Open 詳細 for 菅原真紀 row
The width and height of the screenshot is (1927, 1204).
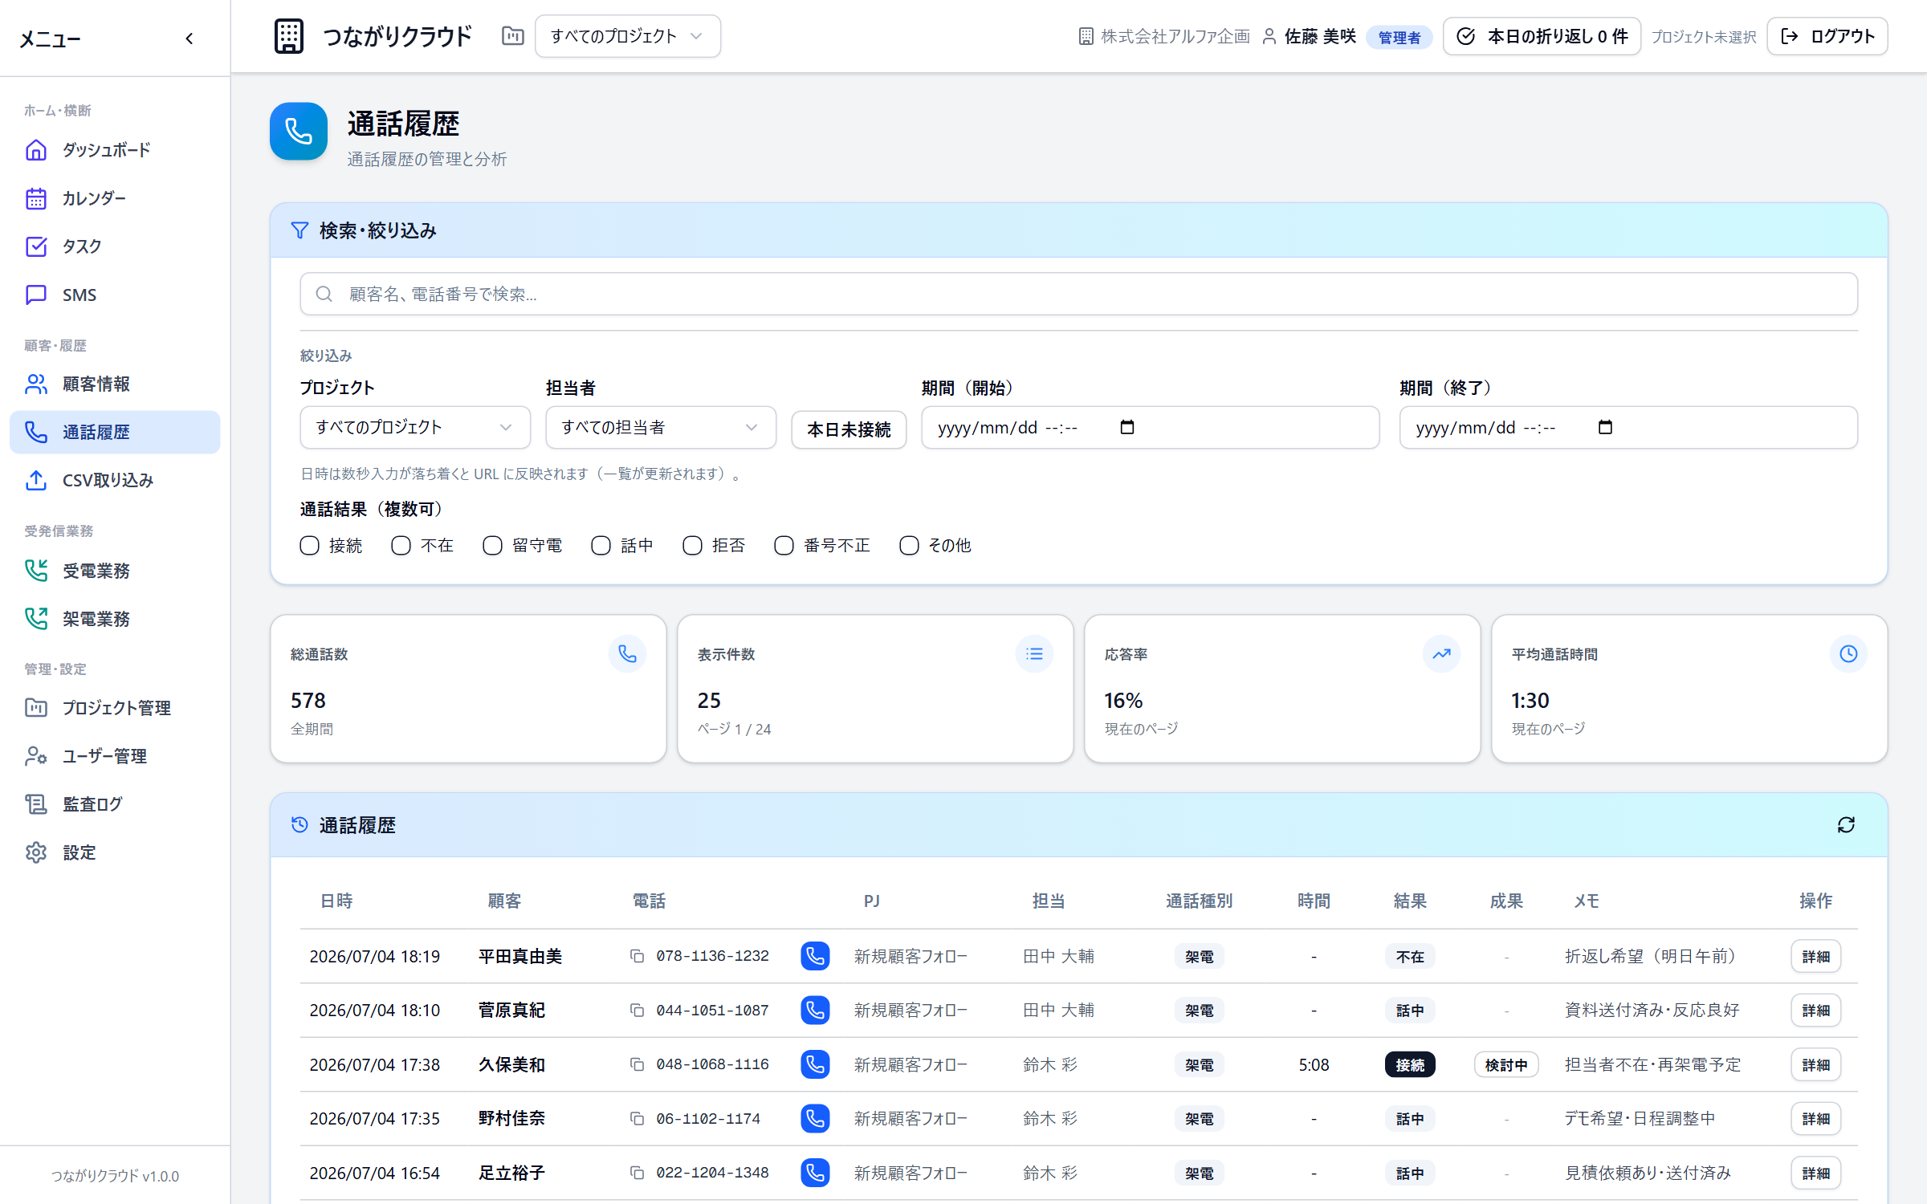pos(1815,1010)
